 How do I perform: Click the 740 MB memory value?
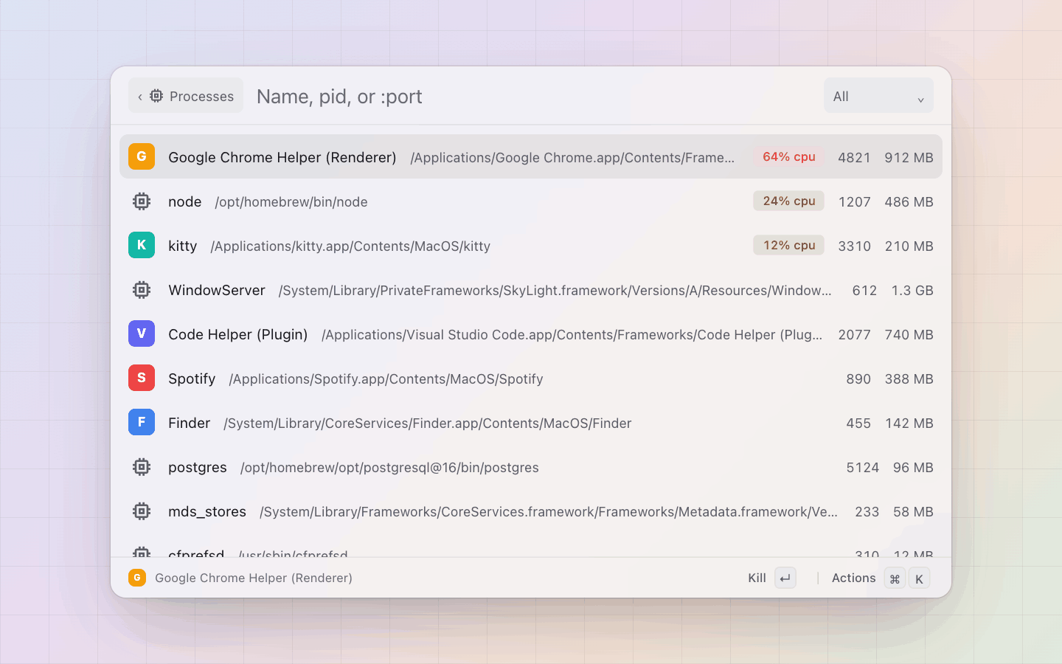[909, 334]
